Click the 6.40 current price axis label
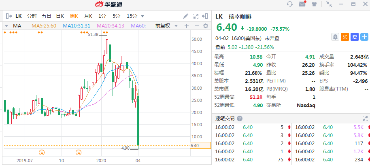 [200, 146]
